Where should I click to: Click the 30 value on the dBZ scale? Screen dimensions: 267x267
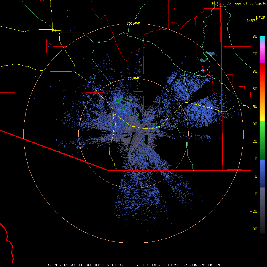pyautogui.click(x=255, y=124)
